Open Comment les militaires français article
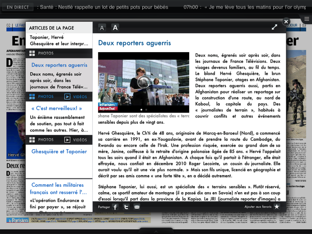312x234 pixels. point(59,195)
